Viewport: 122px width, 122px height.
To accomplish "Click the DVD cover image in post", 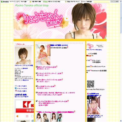I will click(43, 55).
